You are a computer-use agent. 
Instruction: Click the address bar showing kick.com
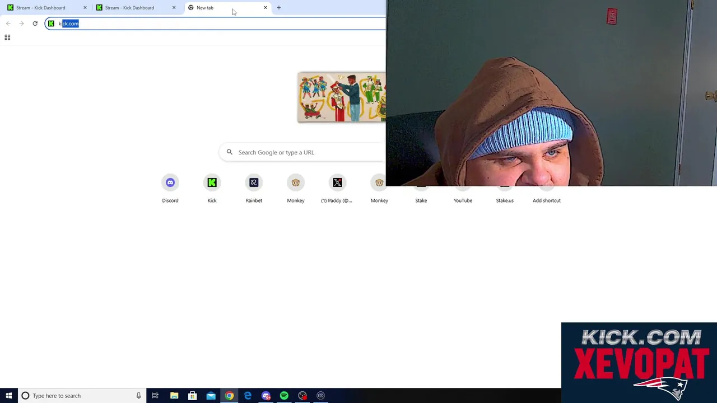(216, 24)
